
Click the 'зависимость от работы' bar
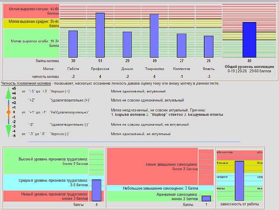pyautogui.click(x=240, y=181)
